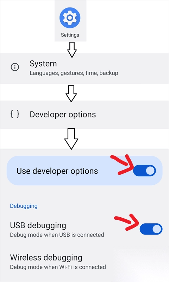The image size is (169, 282).
Task: Open the Settings app gear icon
Action: tap(70, 18)
